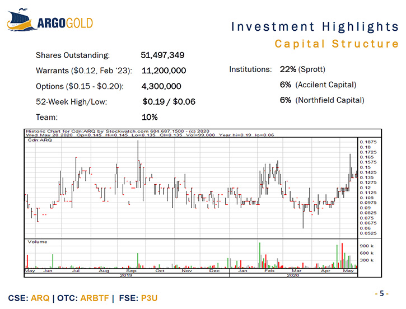Click the 'Jan' month axis label
Screen dimensions: 406x309
pos(242,271)
